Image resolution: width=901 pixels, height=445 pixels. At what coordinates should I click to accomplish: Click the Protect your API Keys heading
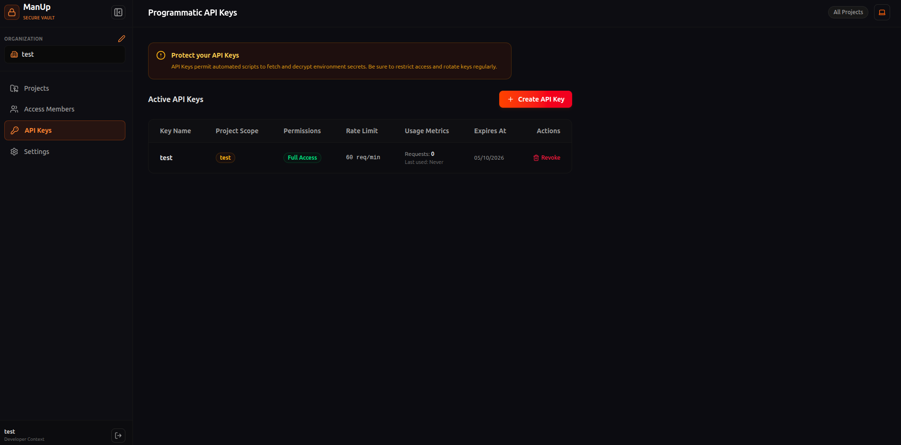205,55
